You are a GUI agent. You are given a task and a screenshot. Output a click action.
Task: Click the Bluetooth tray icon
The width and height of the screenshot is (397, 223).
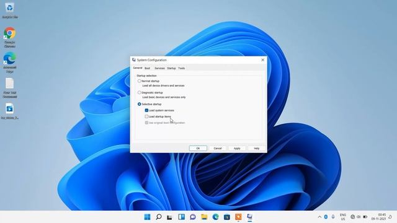(326, 217)
